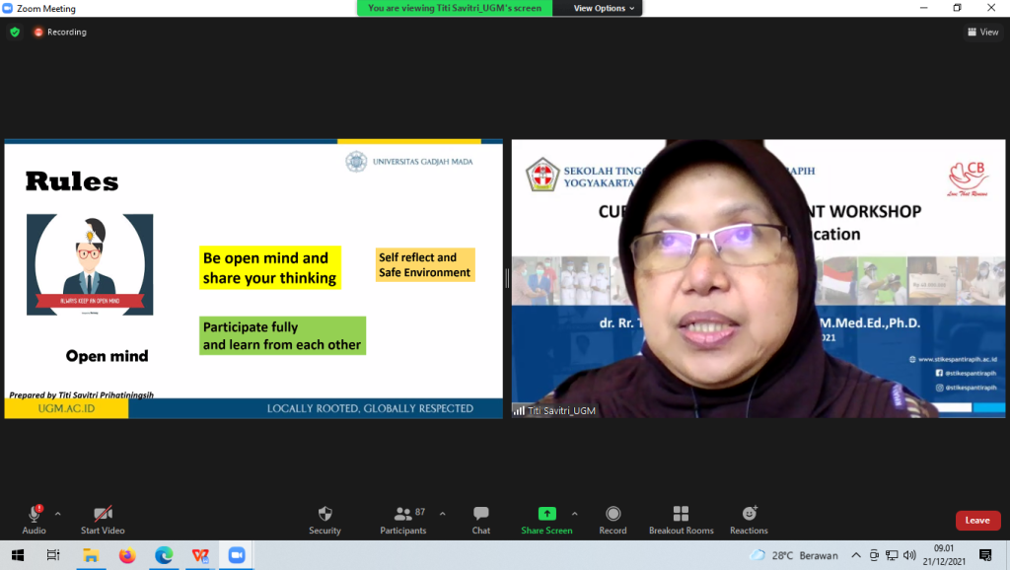Click the Recording indicator
The image size is (1010, 570).
click(60, 32)
